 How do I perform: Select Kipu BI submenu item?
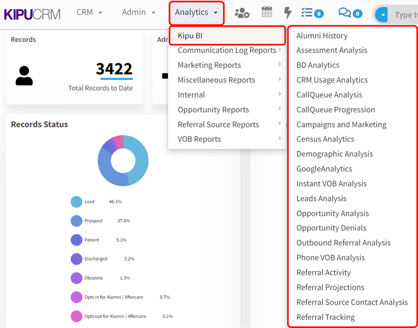coord(227,36)
